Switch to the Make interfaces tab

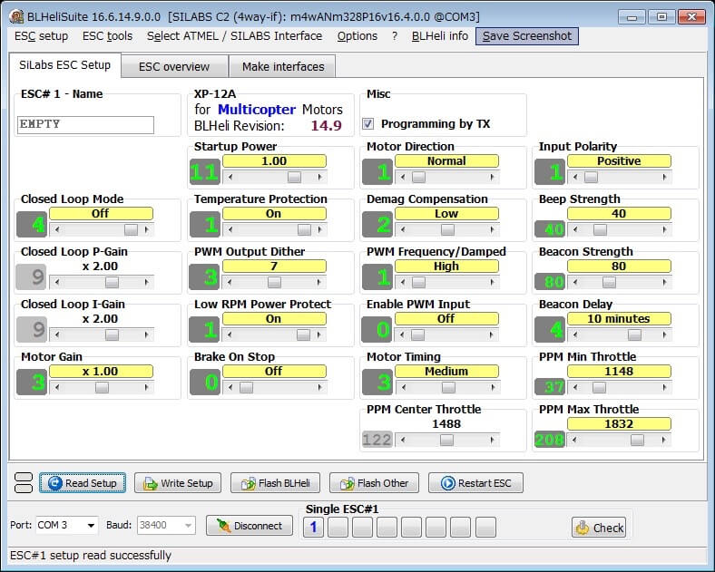(283, 66)
